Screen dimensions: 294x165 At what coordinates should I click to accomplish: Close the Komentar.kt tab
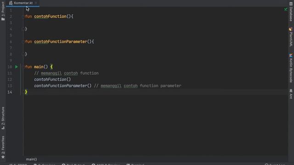[x=36, y=3]
